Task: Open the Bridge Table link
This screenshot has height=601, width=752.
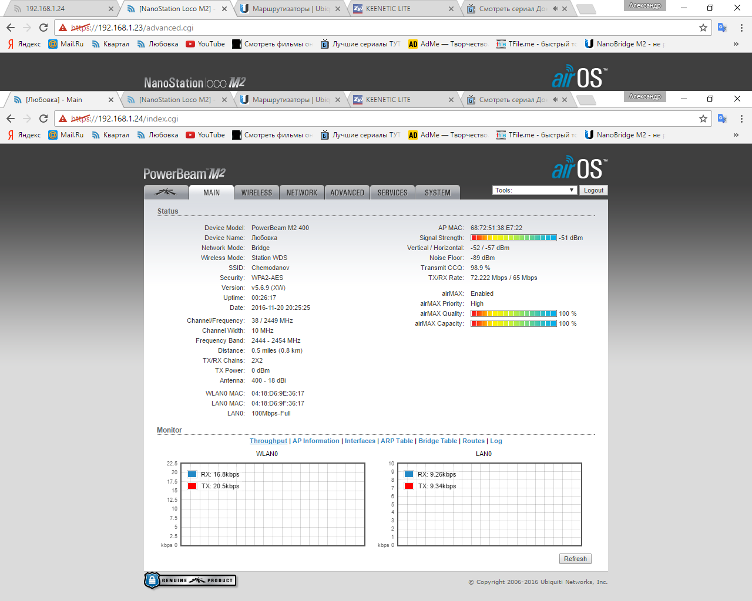Action: [x=438, y=441]
